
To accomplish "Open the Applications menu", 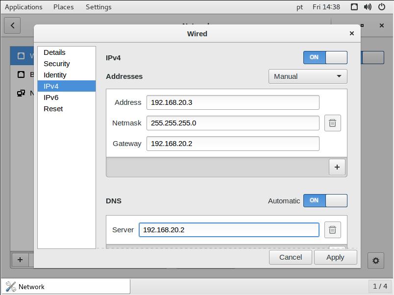I will (x=24, y=7).
